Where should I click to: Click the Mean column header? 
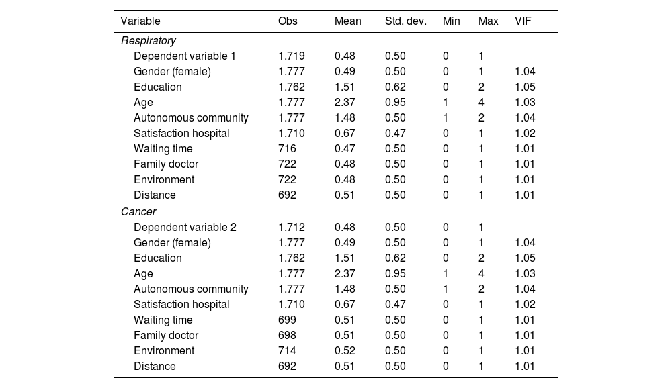[347, 21]
